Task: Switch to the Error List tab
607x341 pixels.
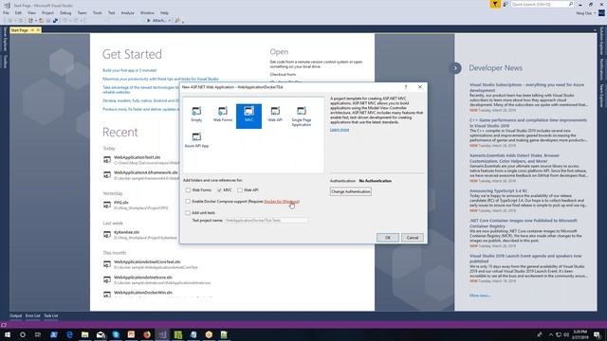Action: tap(33, 315)
